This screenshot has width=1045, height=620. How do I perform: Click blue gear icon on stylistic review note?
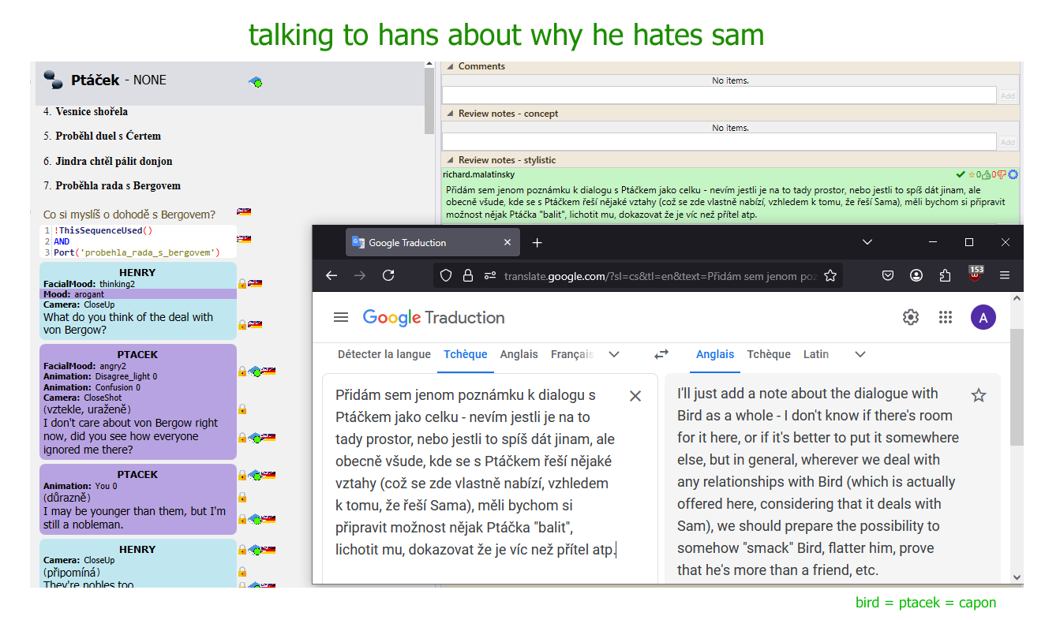pyautogui.click(x=1013, y=174)
